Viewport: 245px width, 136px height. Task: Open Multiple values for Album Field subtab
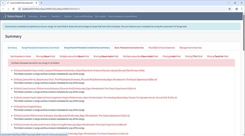click(x=74, y=56)
